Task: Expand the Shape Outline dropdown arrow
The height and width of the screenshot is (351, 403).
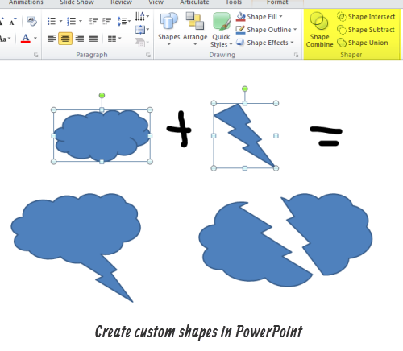Action: (295, 29)
